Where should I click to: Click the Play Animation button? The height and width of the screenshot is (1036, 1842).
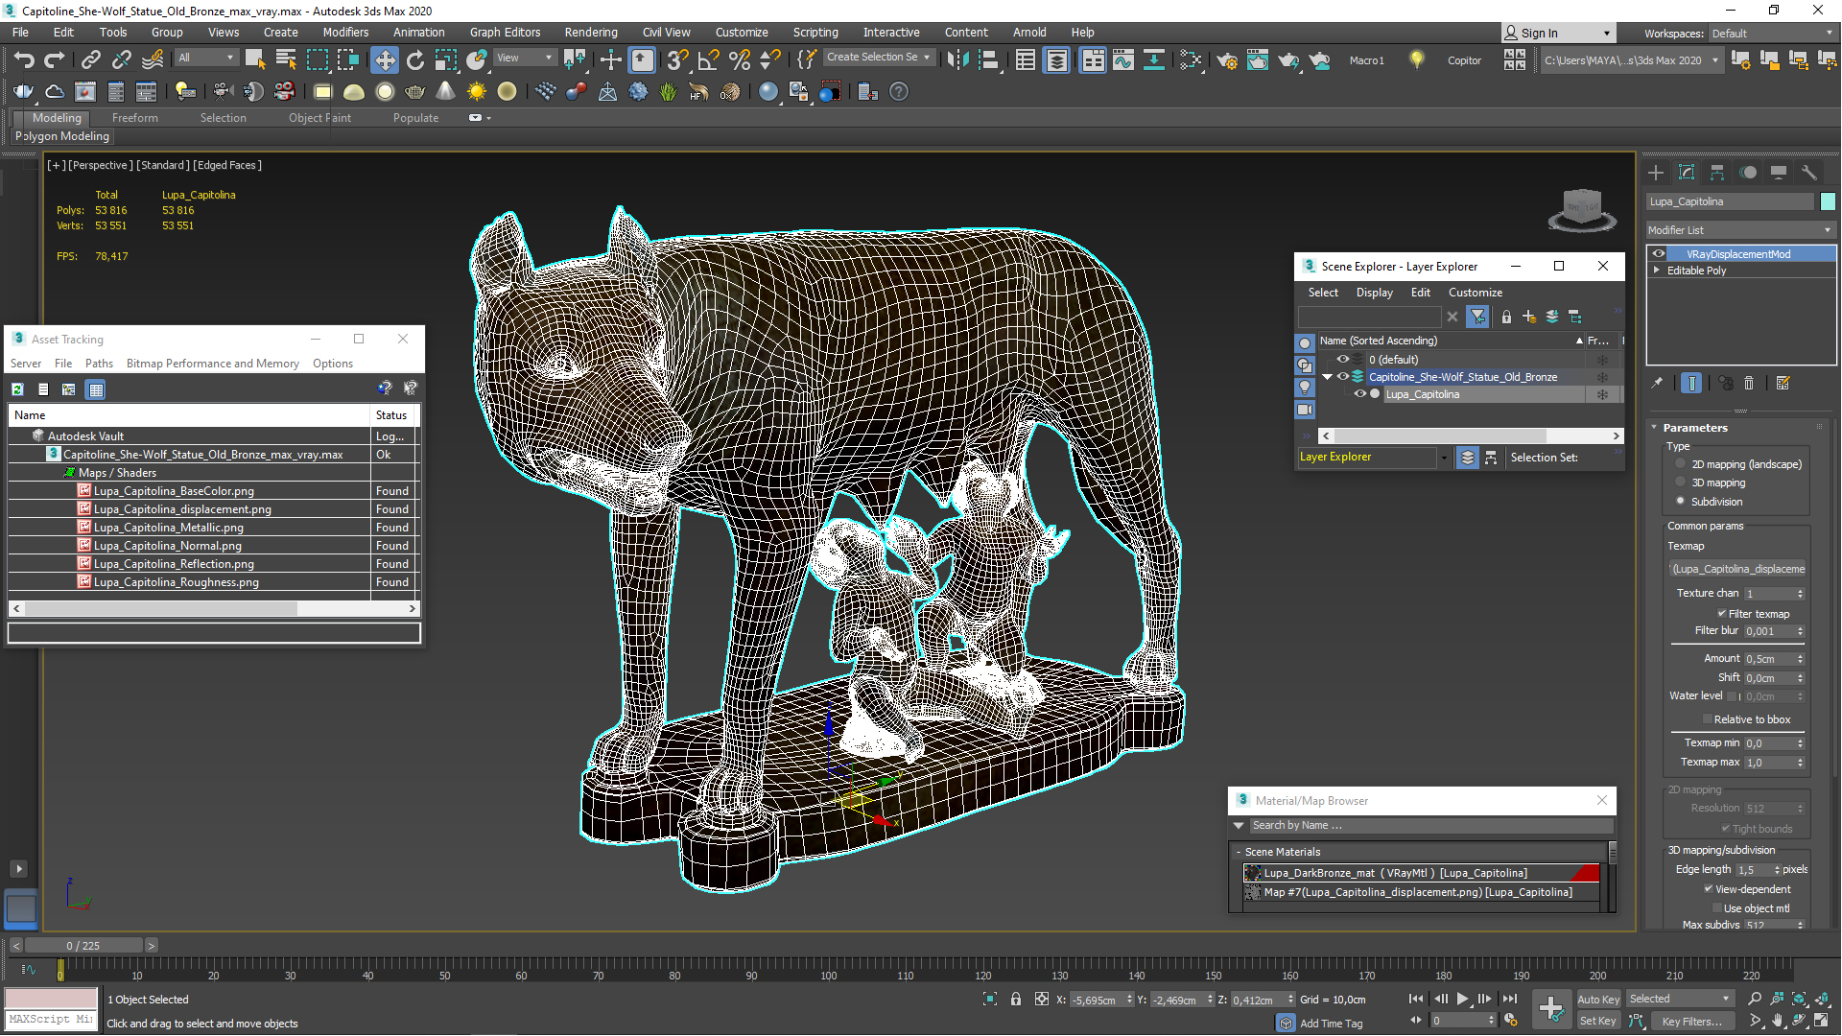pos(1462,1000)
